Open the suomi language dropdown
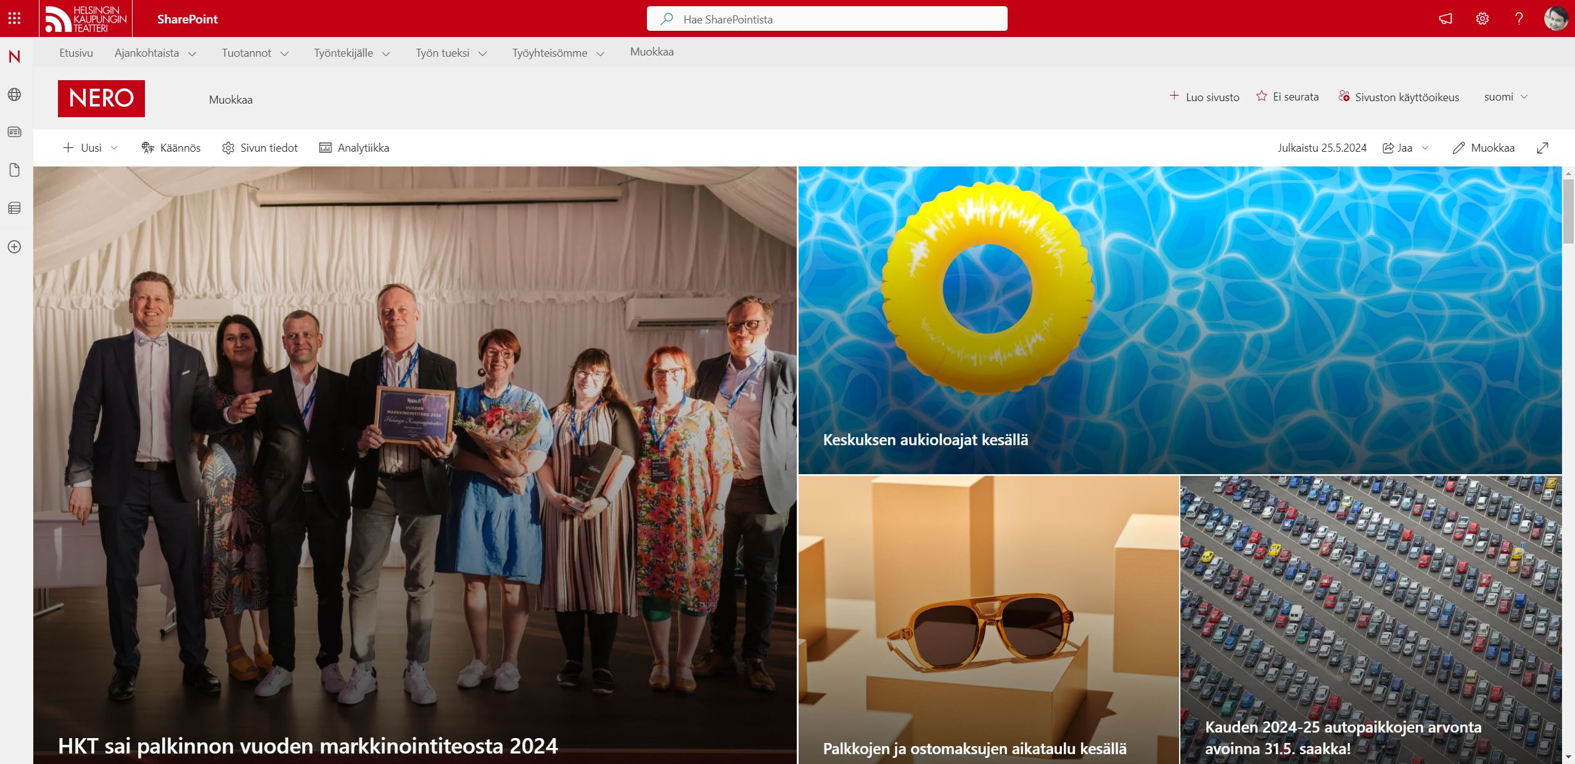 tap(1505, 97)
